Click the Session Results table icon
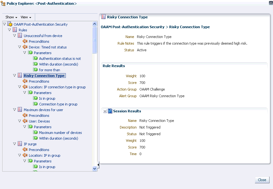Viewport: 273px width, 189px height. (110, 111)
